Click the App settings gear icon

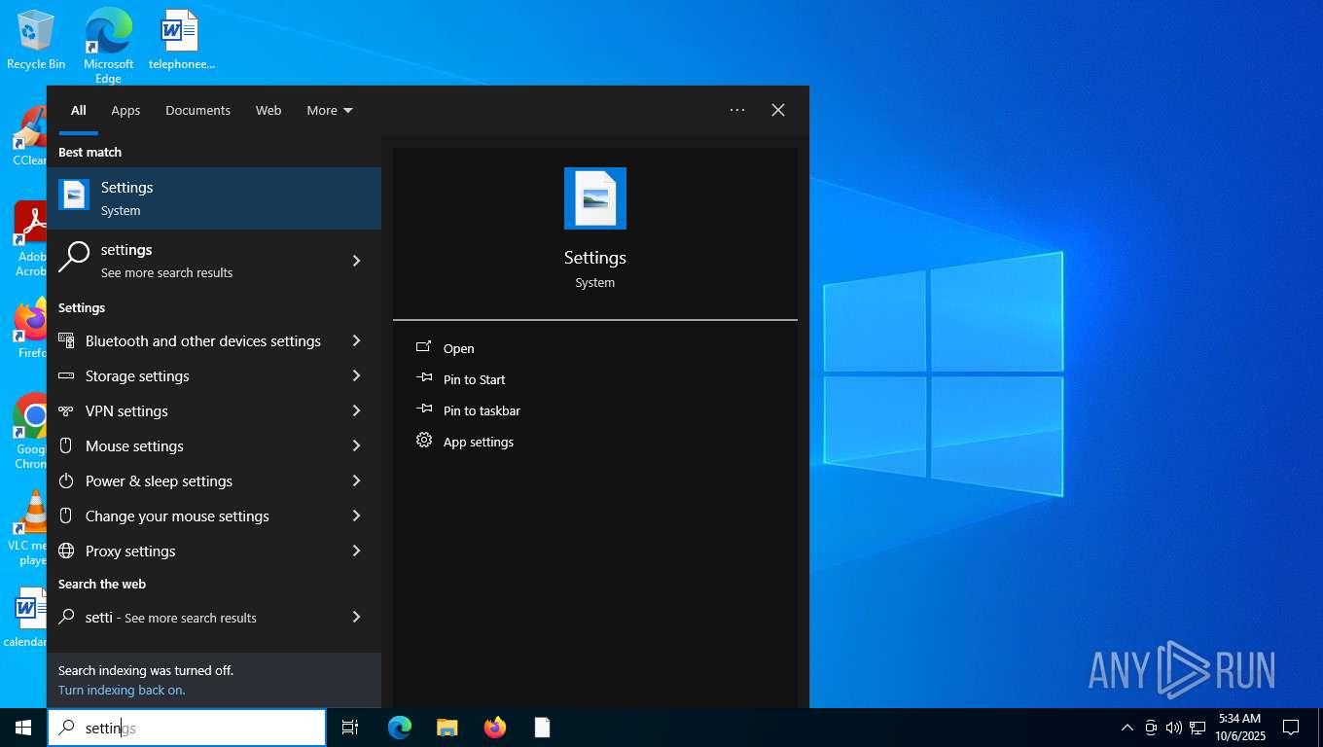click(x=424, y=441)
